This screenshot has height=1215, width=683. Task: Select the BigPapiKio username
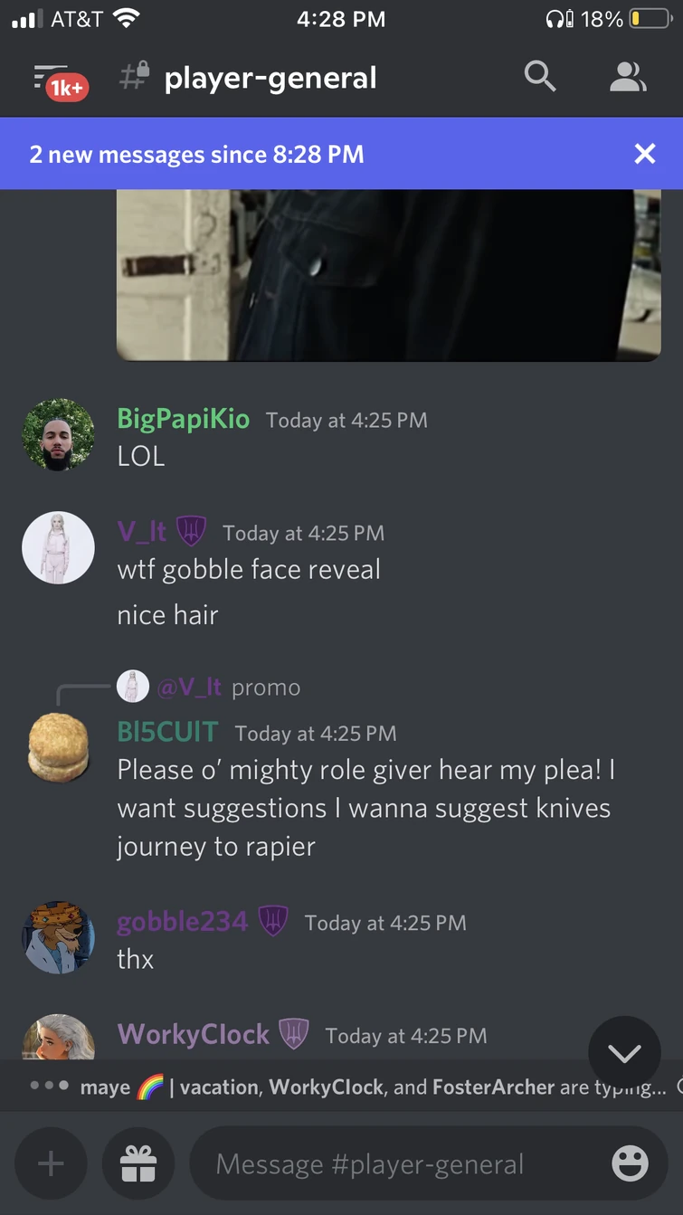184,419
